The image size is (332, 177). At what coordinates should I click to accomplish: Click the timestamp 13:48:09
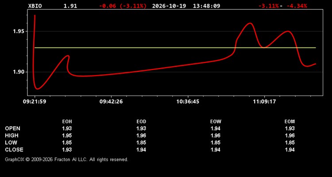[x=206, y=6]
